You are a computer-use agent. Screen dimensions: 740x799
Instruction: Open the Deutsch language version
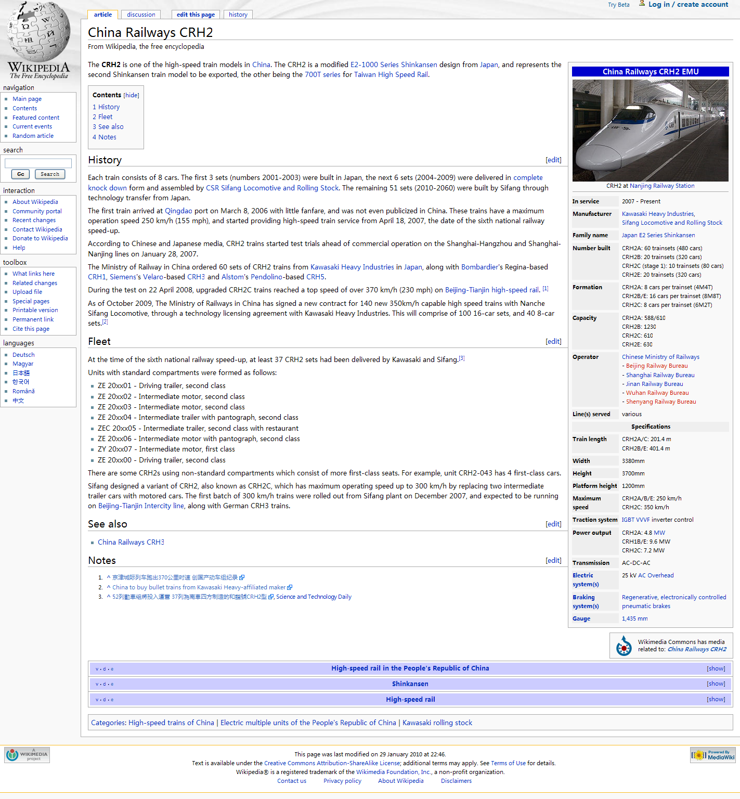pyautogui.click(x=23, y=355)
